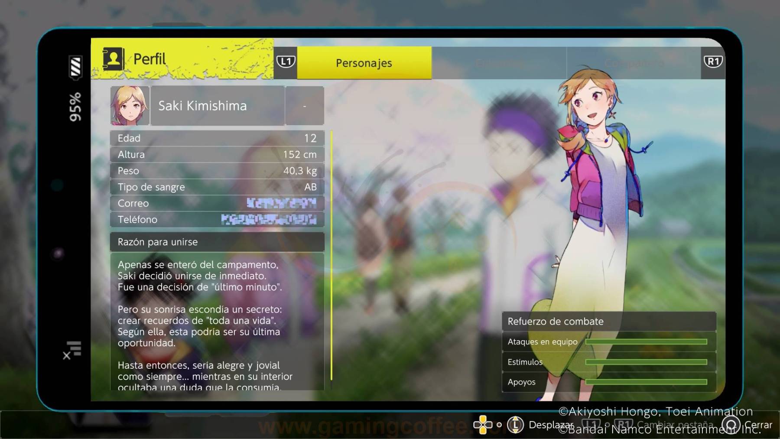
Task: Click the Cerrar circle button icon
Action: coord(731,425)
